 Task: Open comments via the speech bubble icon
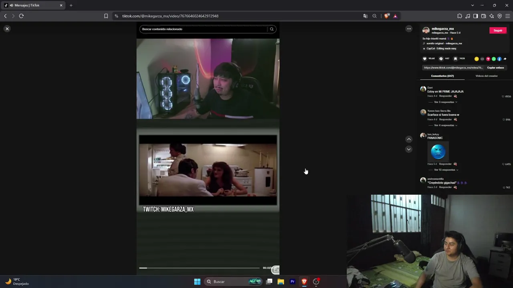point(441,59)
